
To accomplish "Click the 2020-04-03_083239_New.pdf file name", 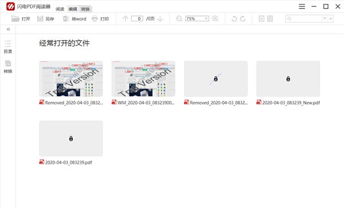I will coord(291,102).
